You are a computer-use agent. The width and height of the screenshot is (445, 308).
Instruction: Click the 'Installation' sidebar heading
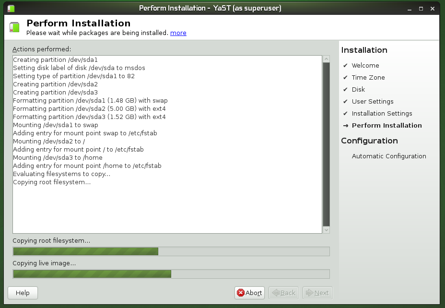(364, 50)
